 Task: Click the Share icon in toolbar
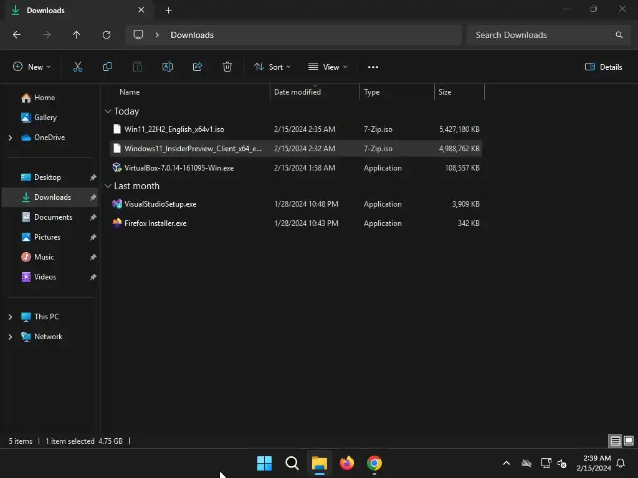[x=198, y=67]
